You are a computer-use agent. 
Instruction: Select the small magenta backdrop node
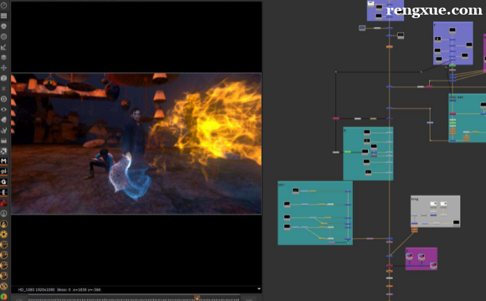[x=421, y=259]
